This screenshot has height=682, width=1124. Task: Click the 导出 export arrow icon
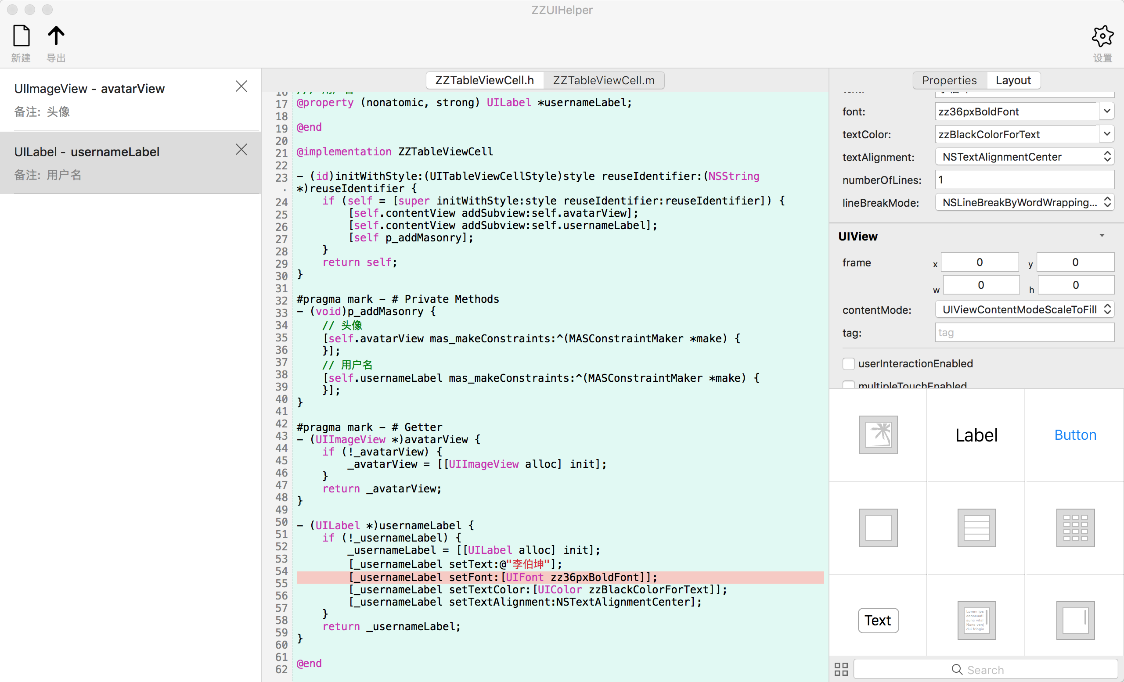pos(56,36)
